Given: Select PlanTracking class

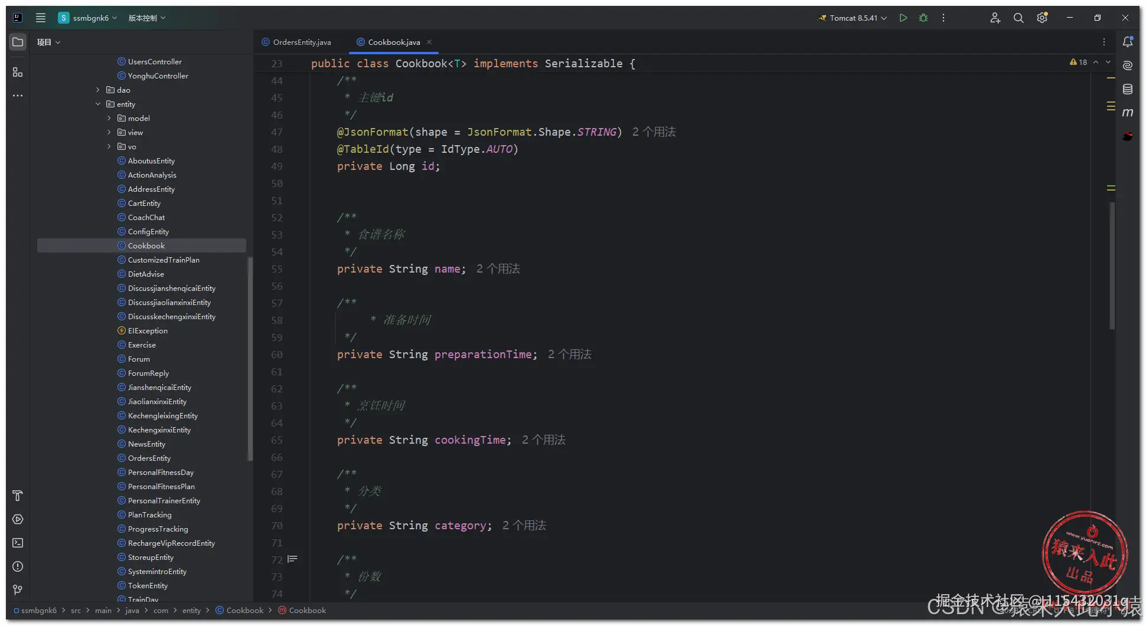Looking at the screenshot, I should (149, 514).
